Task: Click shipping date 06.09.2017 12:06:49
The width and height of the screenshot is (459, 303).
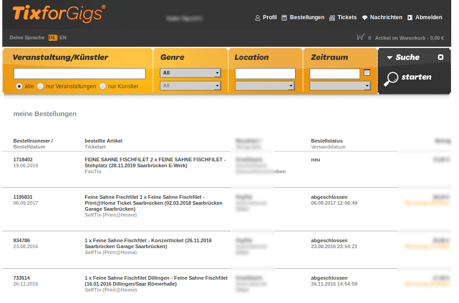Action: click(x=334, y=203)
